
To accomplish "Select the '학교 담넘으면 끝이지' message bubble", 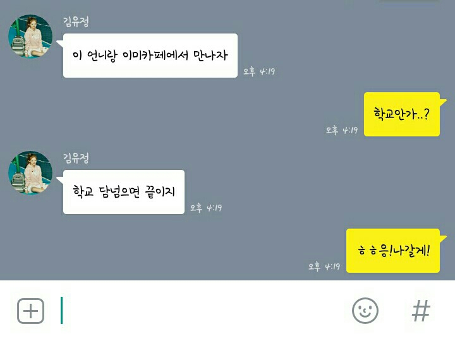I will pyautogui.click(x=124, y=192).
